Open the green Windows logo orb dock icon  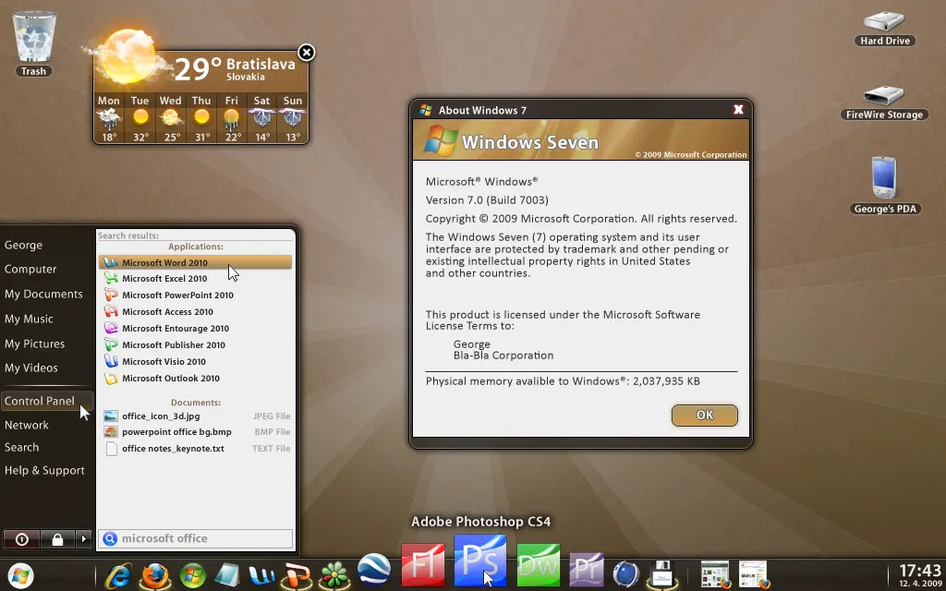click(192, 576)
